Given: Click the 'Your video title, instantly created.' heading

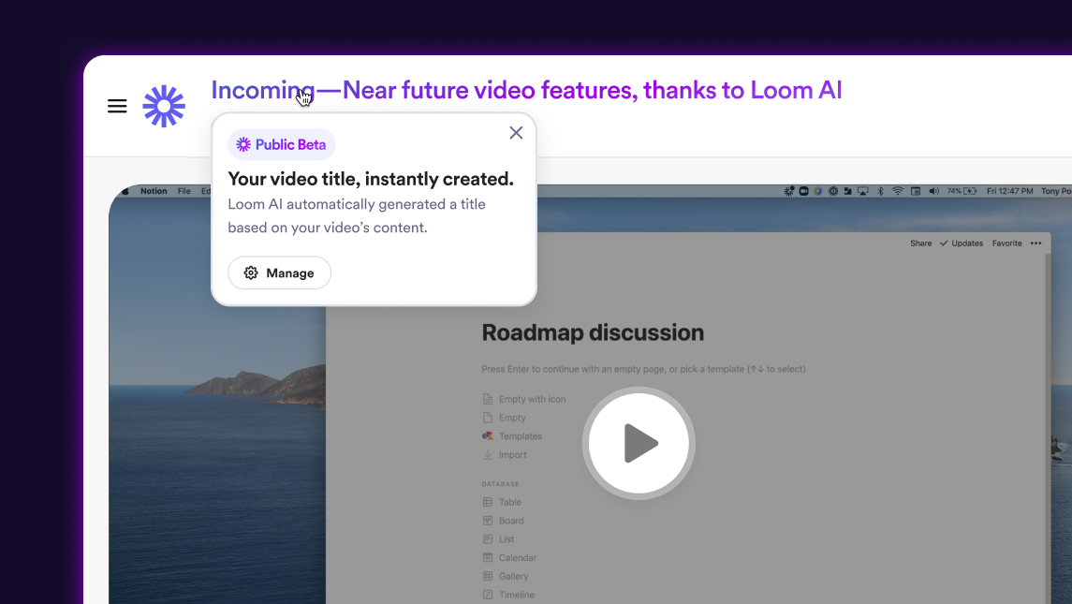Looking at the screenshot, I should coord(371,179).
